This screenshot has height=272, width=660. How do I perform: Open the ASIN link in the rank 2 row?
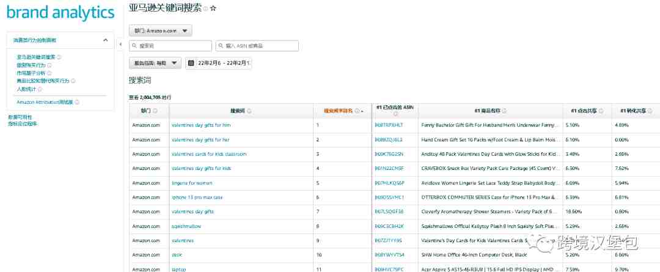(389, 140)
